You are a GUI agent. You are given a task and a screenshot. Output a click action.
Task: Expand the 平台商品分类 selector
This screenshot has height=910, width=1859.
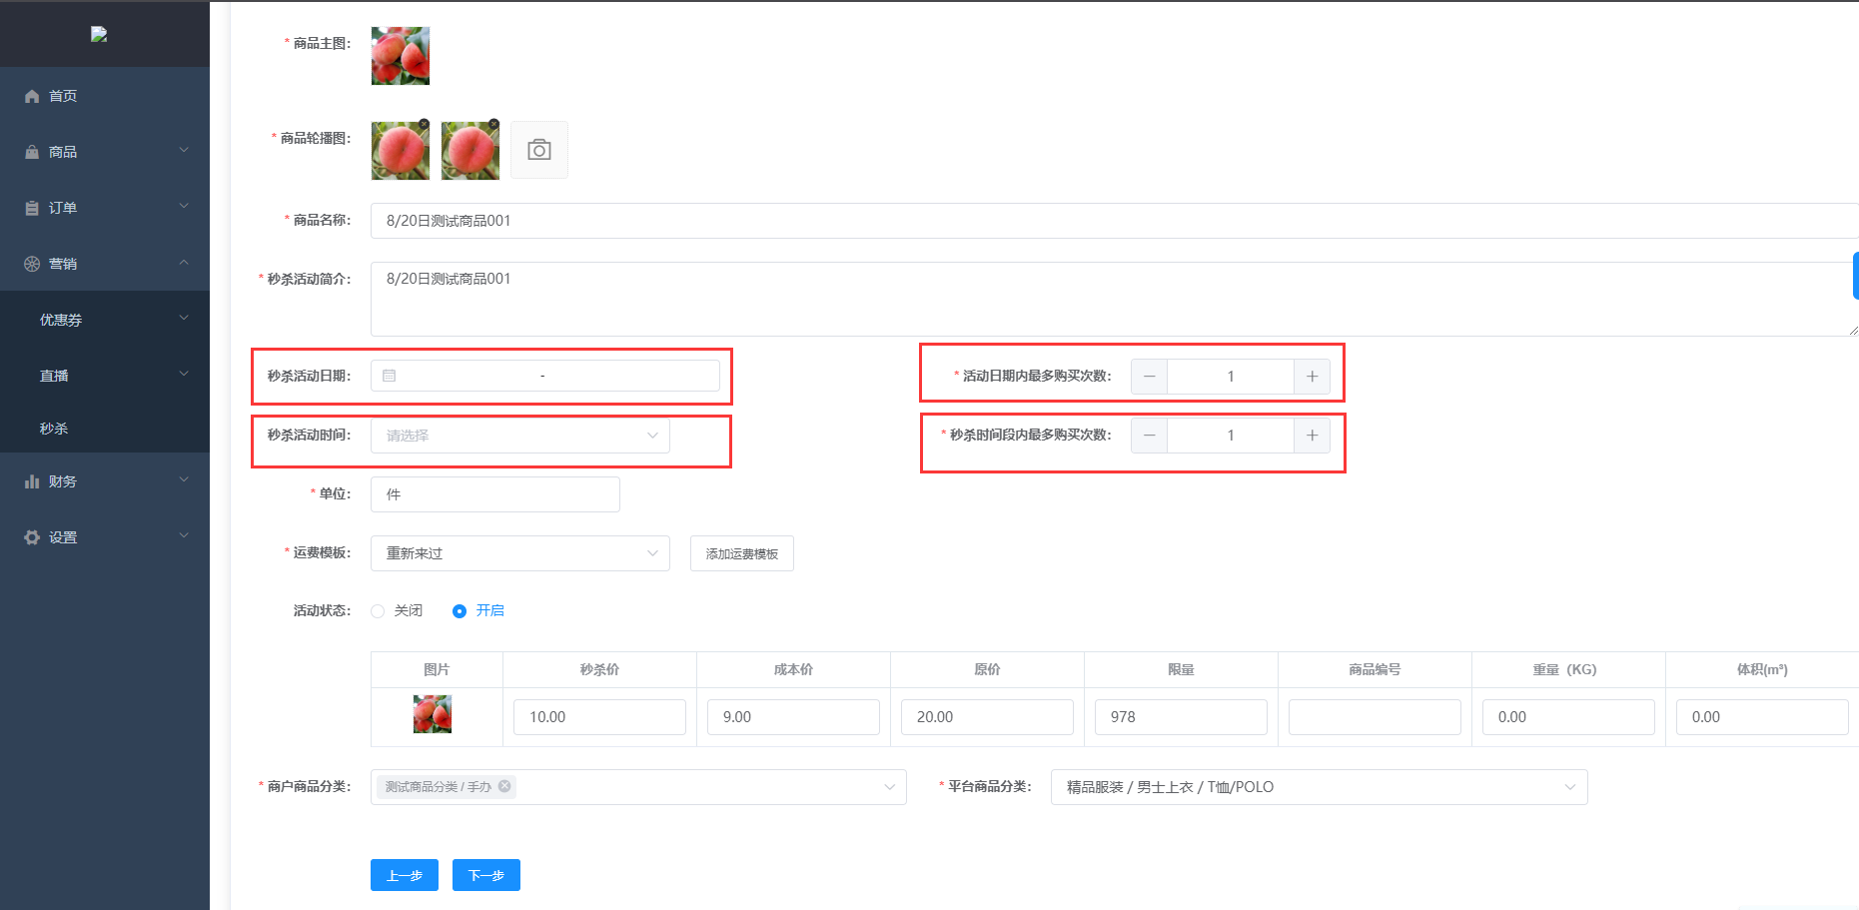point(1319,787)
